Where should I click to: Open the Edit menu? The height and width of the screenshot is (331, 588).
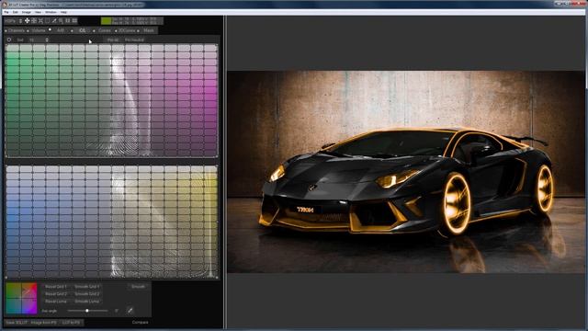coord(15,12)
